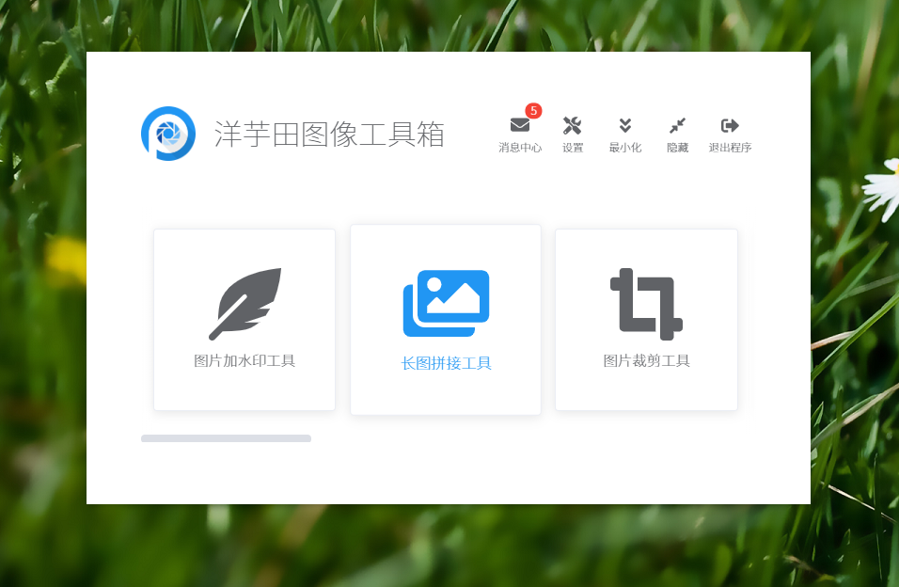Image resolution: width=899 pixels, height=587 pixels.
Task: Click the 最小化 text label
Action: click(x=625, y=148)
